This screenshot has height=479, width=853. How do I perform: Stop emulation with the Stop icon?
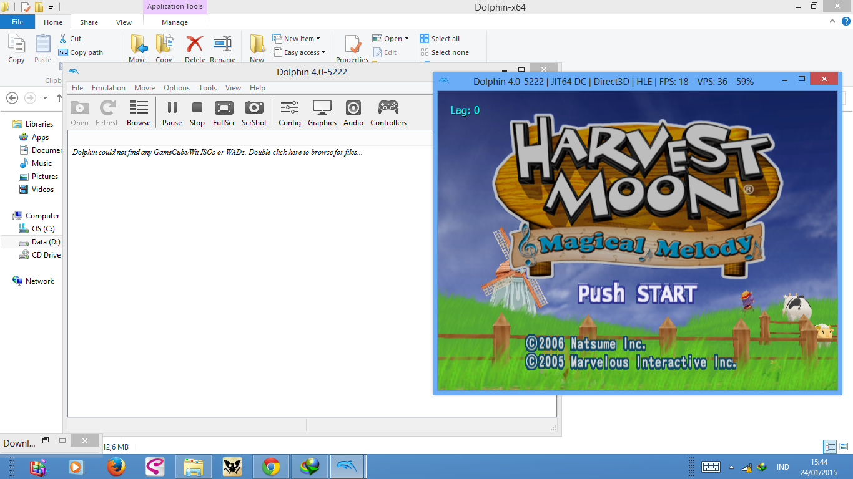(197, 113)
